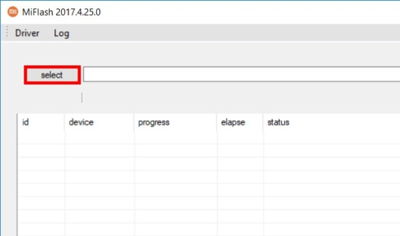Click the select button
This screenshot has width=400, height=236.
[x=52, y=75]
